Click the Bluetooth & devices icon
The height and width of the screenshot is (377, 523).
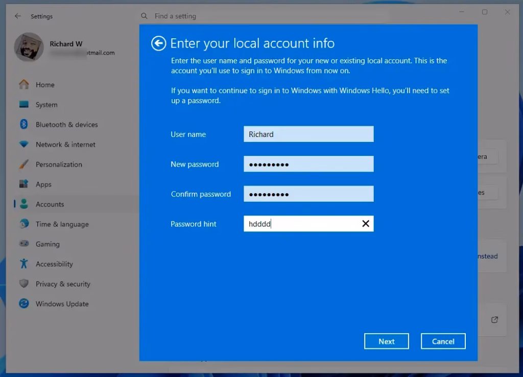23,125
